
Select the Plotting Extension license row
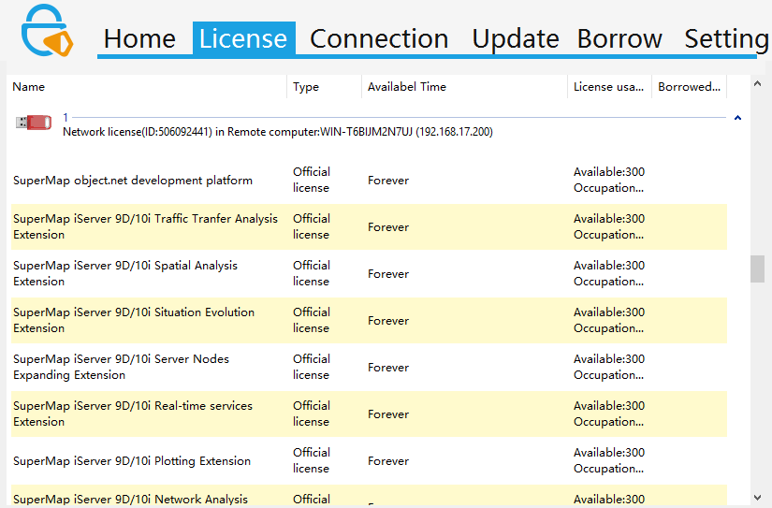pos(132,460)
